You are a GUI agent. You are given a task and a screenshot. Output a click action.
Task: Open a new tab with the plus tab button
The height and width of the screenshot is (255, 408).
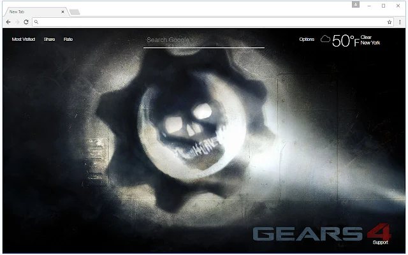[75, 12]
